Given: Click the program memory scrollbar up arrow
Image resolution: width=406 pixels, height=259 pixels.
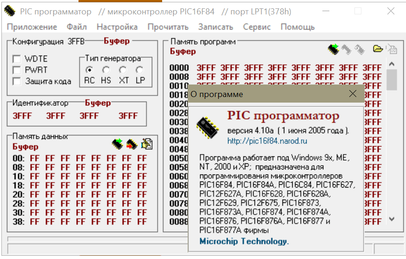Looking at the screenshot, I should 392,64.
